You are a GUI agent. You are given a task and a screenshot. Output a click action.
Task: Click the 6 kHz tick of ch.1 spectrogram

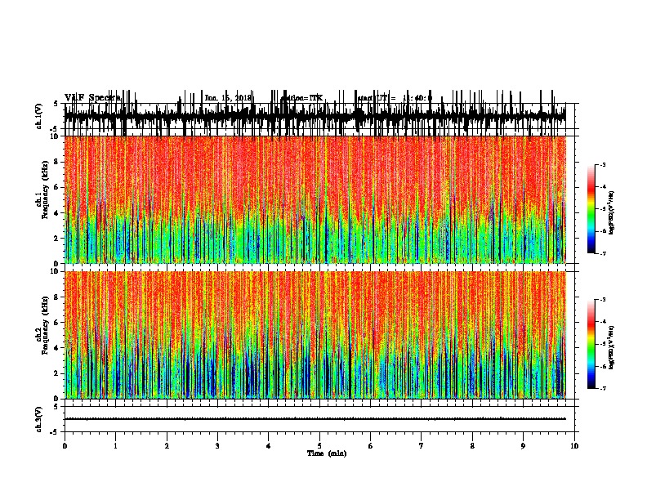click(57, 187)
